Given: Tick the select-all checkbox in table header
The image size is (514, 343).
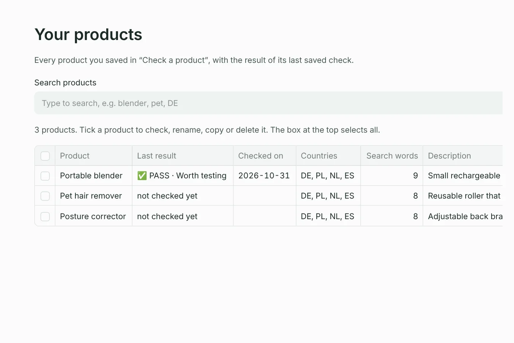Looking at the screenshot, I should (x=45, y=156).
